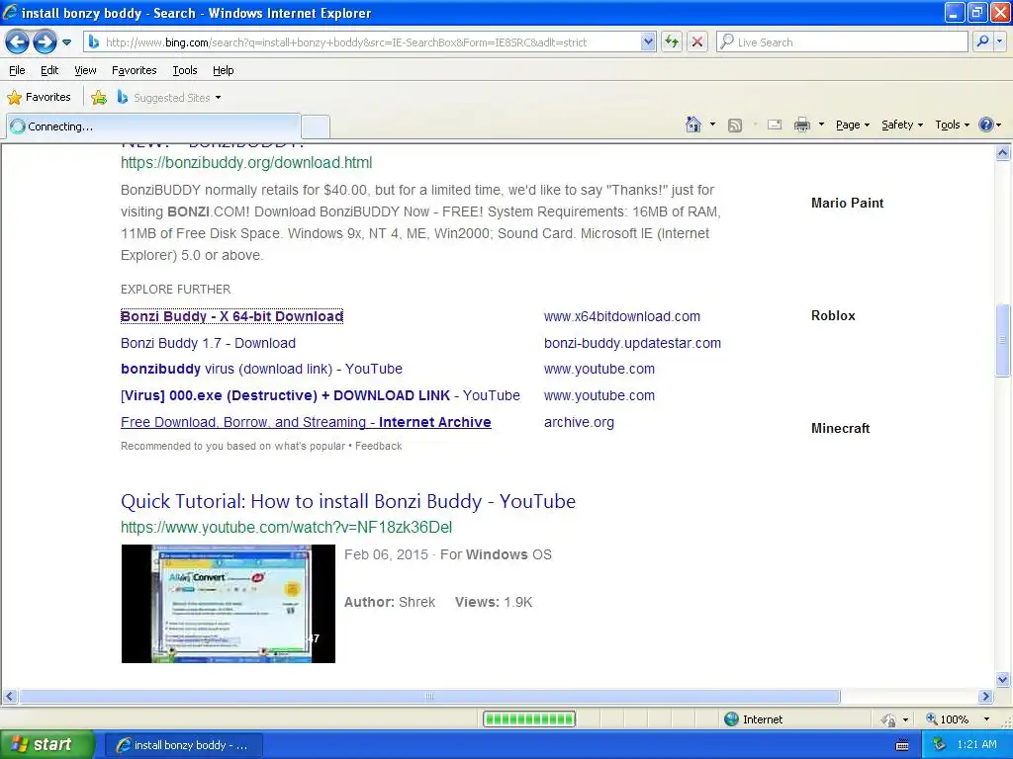Open the Edit menu
The height and width of the screenshot is (759, 1013).
coord(49,70)
